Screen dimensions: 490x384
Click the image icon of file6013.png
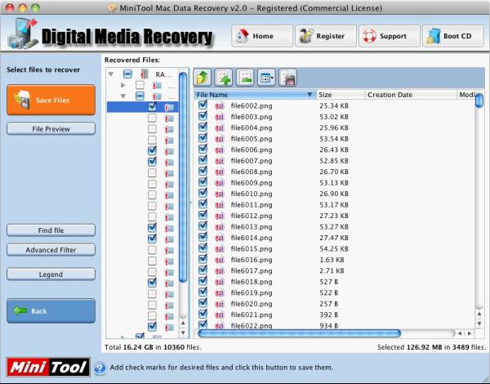pos(220,227)
